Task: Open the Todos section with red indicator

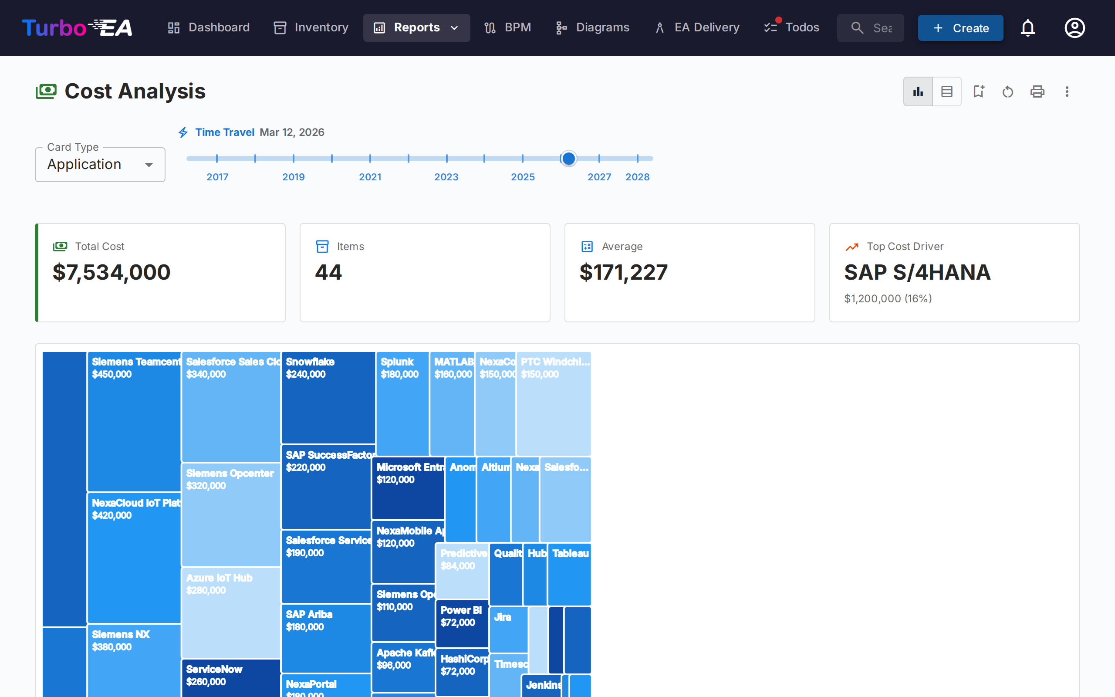Action: coord(791,27)
